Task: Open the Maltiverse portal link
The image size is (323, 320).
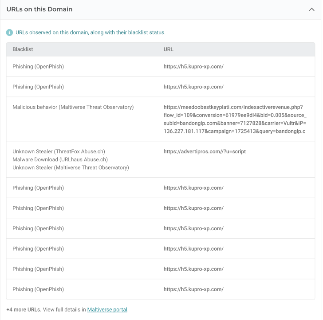Action: (x=107, y=309)
